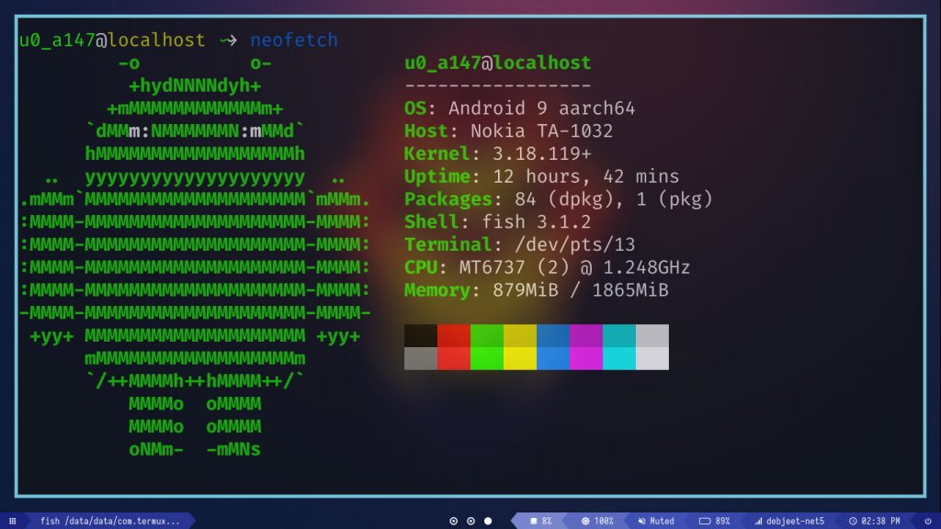Click the Host: Nokia TA-1032 line

[508, 131]
